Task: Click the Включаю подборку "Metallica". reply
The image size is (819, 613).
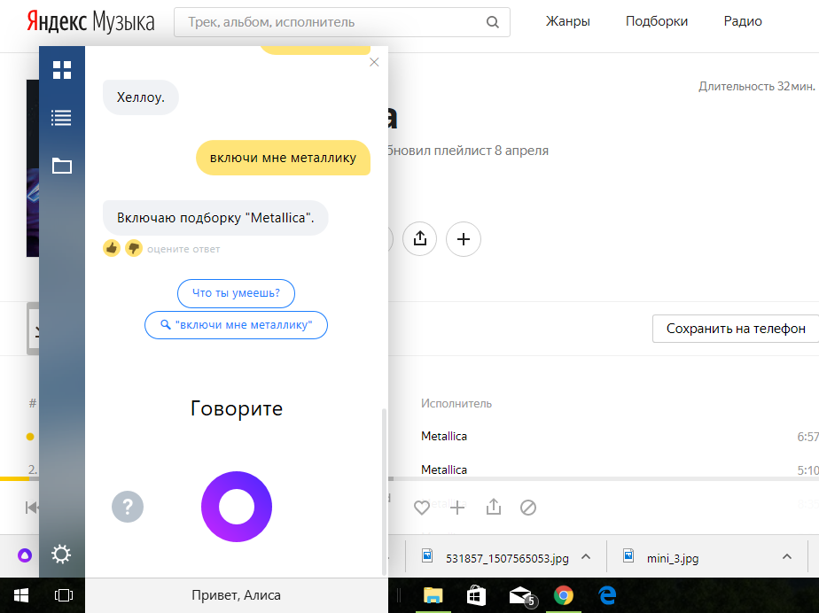Action: (x=215, y=218)
